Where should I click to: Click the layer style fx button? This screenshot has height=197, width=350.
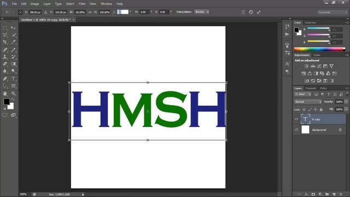(x=306, y=194)
